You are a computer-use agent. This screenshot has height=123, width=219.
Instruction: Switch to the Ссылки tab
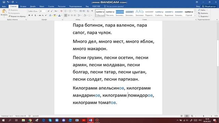pos(51,6)
